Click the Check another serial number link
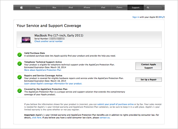The height and width of the screenshot is (129, 178). pos(48,41)
